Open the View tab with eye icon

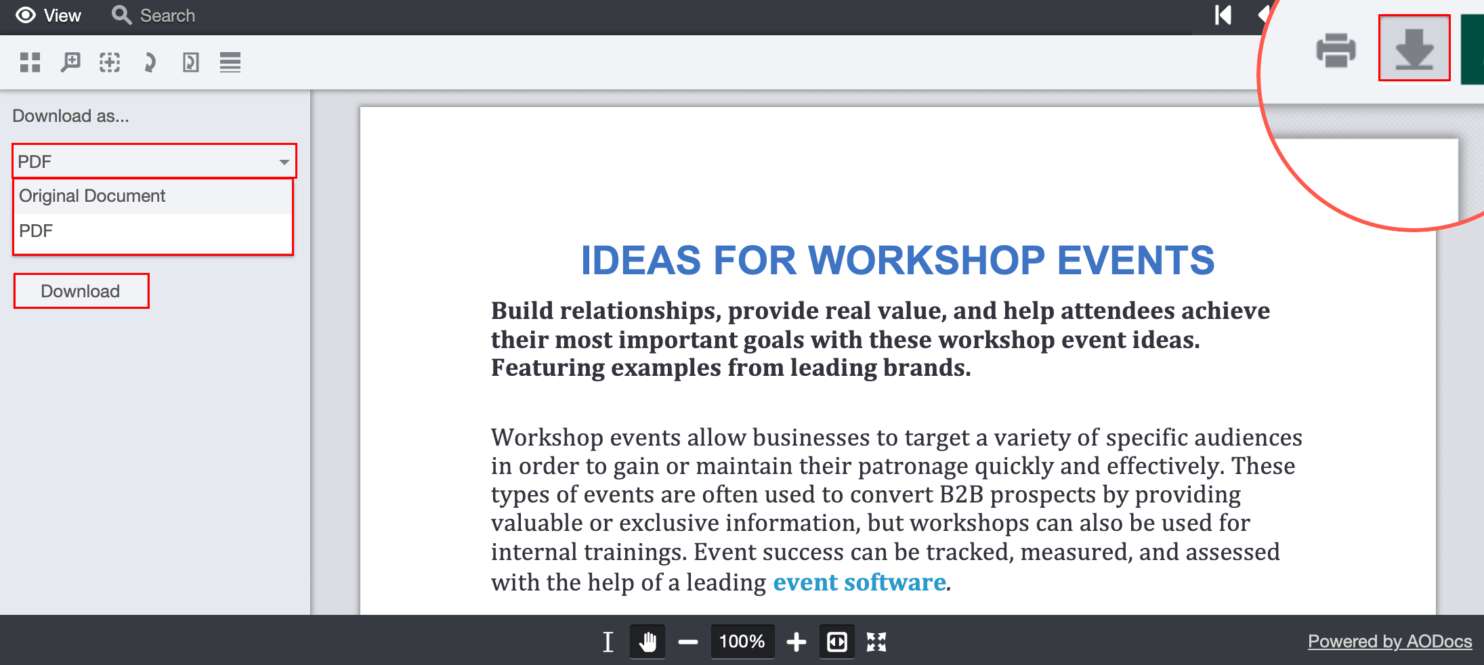48,15
